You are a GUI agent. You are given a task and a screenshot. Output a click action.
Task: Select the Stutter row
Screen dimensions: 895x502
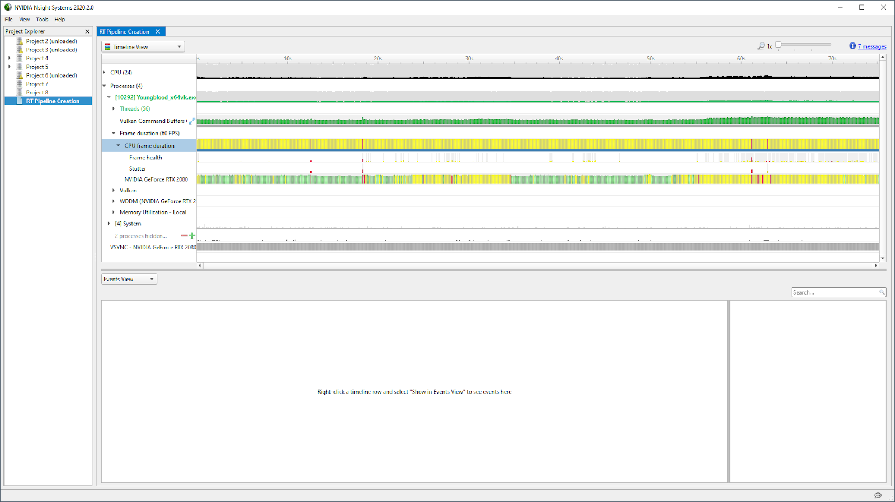[138, 169]
